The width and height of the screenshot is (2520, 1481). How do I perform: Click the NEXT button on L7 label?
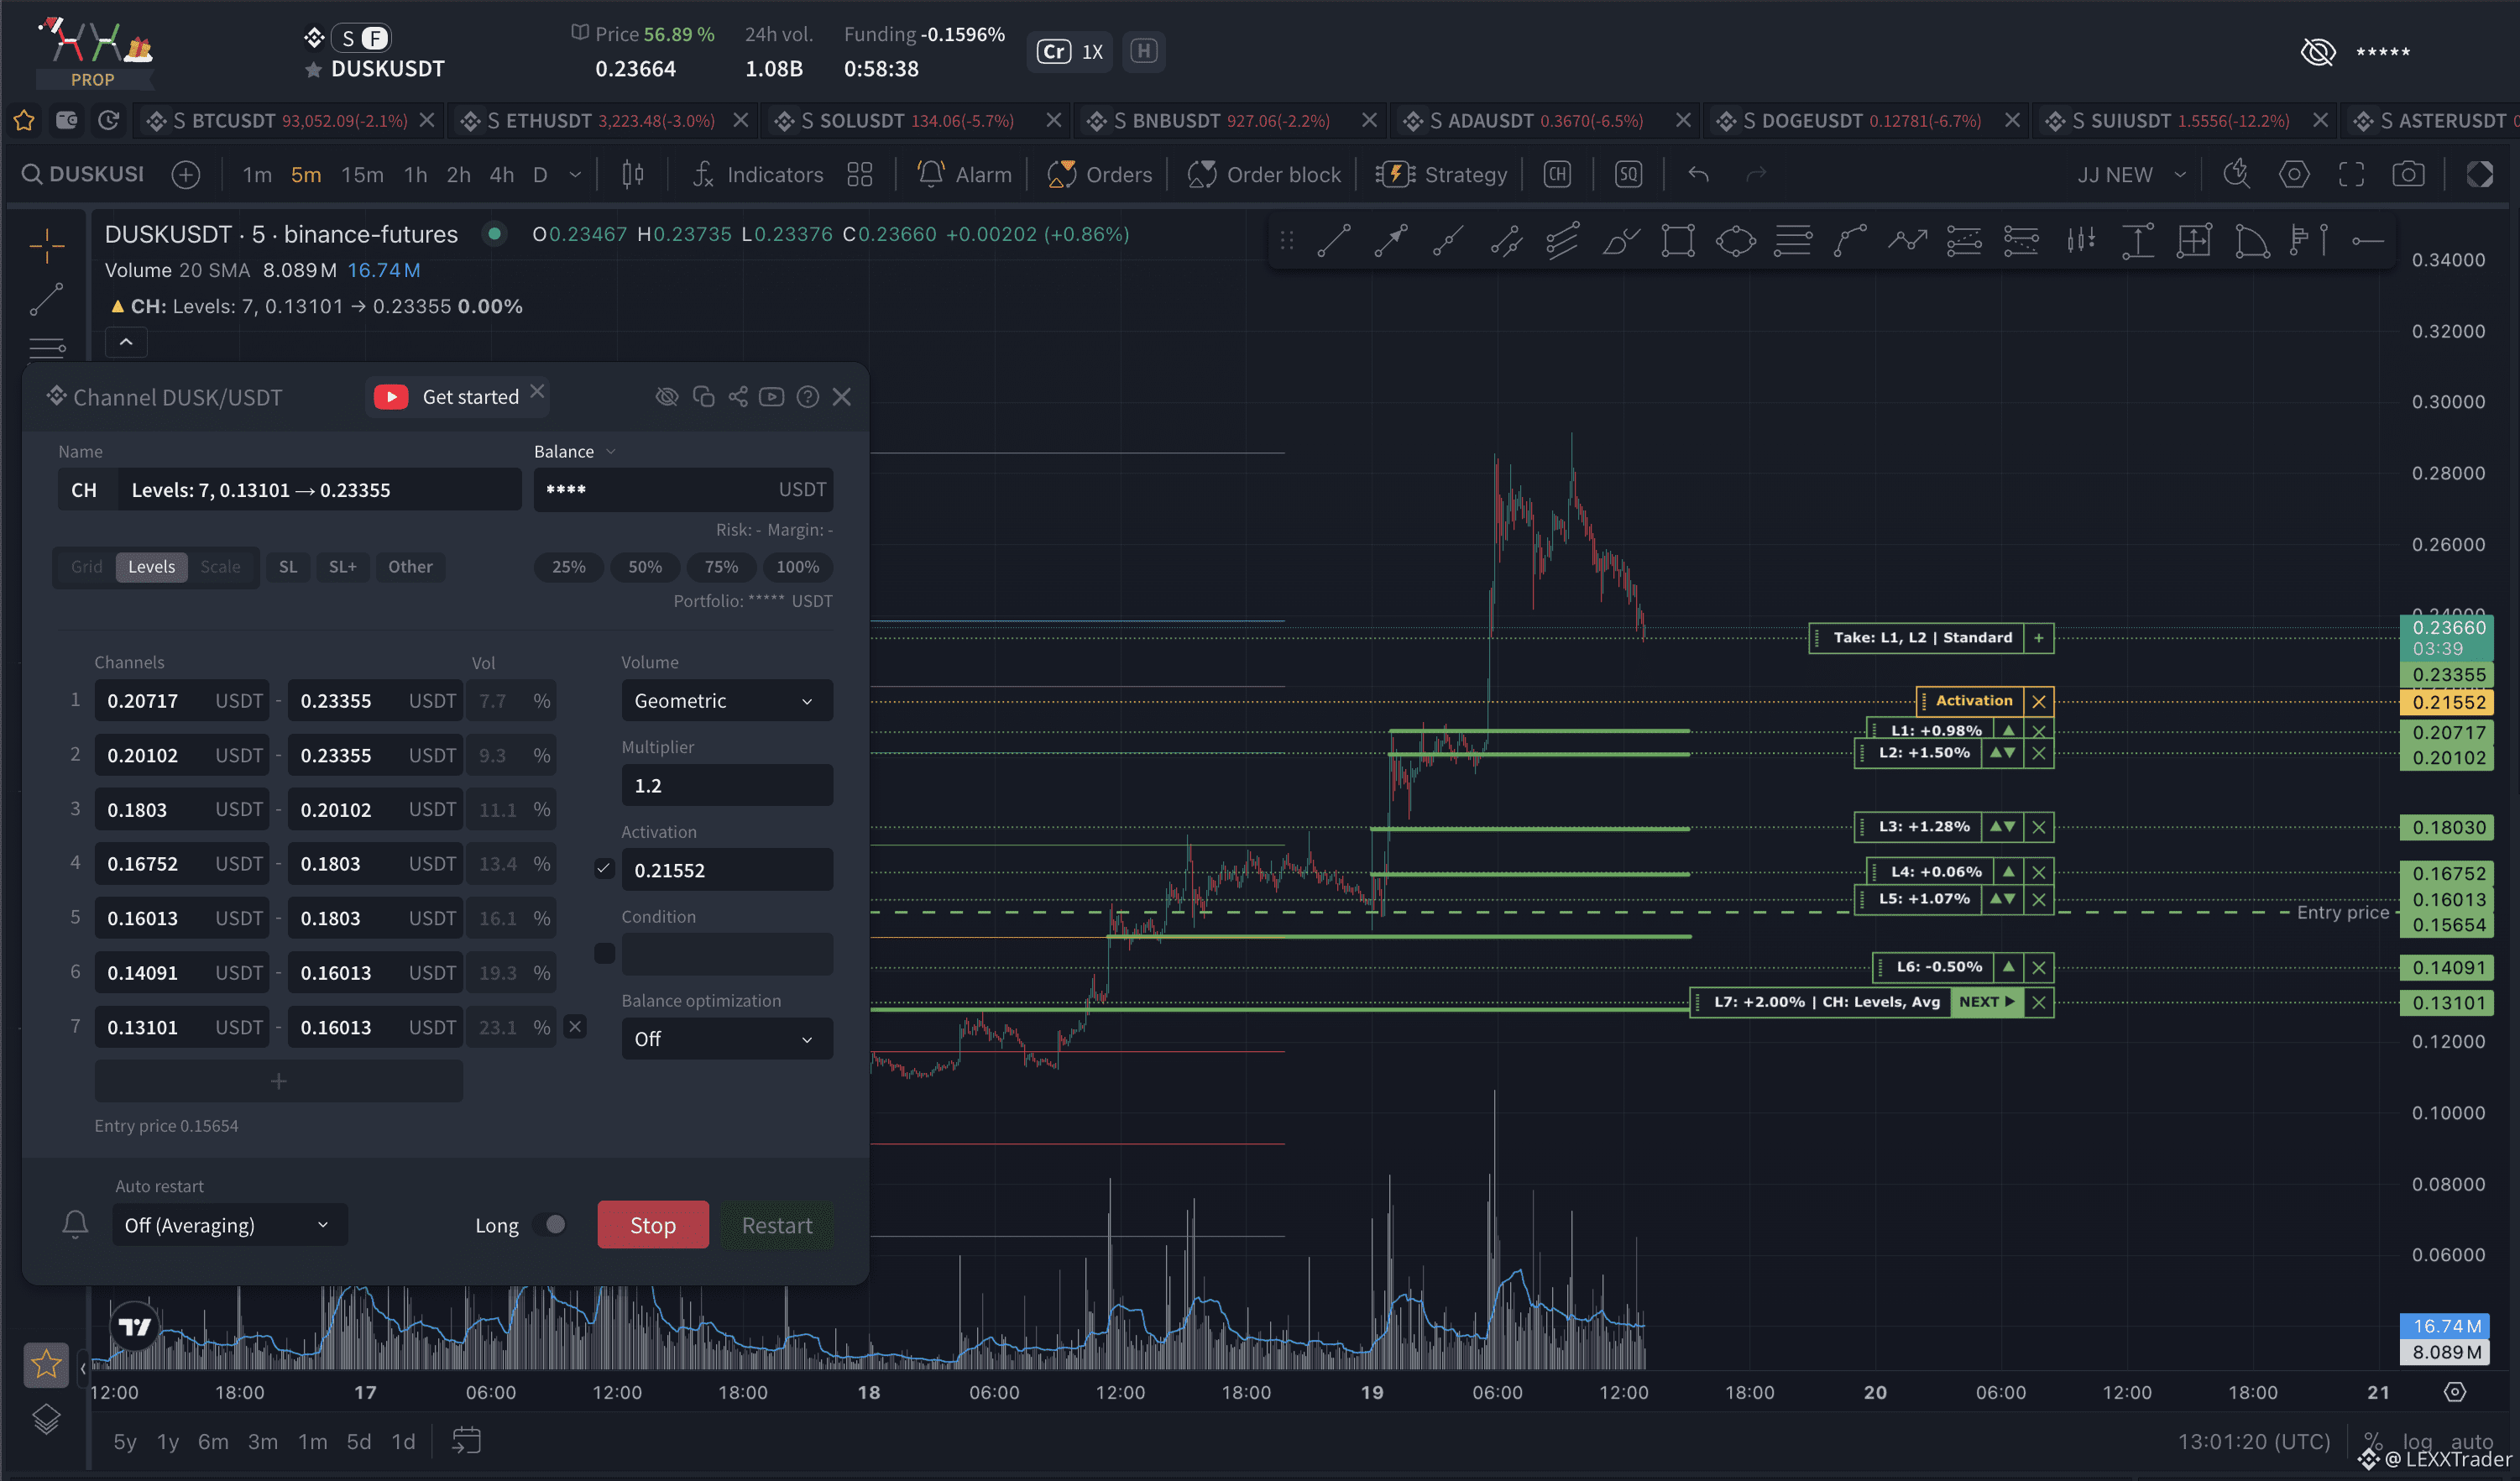[1986, 1002]
